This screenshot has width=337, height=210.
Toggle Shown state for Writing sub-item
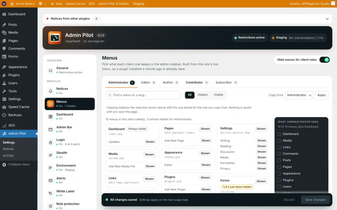262,140
